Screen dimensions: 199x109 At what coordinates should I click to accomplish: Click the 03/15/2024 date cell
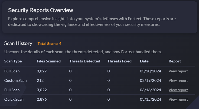150,99
